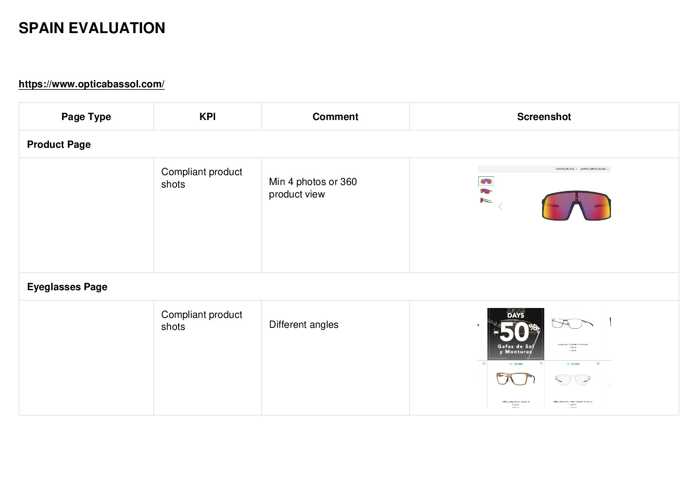Open the Xmas Days -50% promo banner

pyautogui.click(x=516, y=334)
